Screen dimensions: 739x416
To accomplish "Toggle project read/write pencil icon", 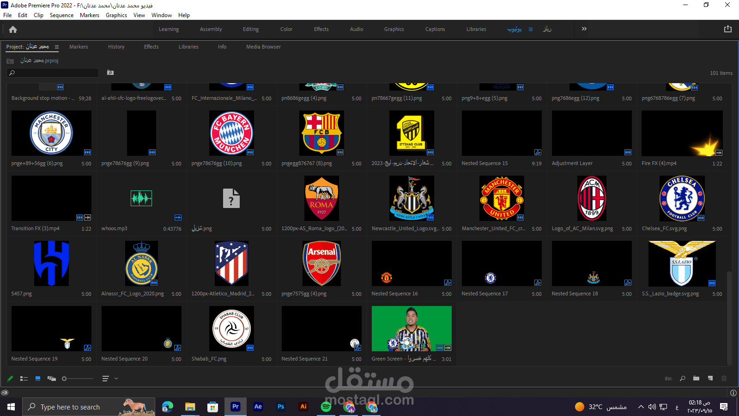I will [x=10, y=379].
